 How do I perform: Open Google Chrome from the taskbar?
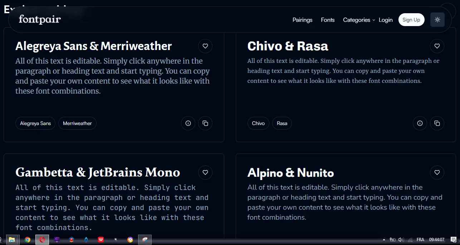pyautogui.click(x=28, y=240)
